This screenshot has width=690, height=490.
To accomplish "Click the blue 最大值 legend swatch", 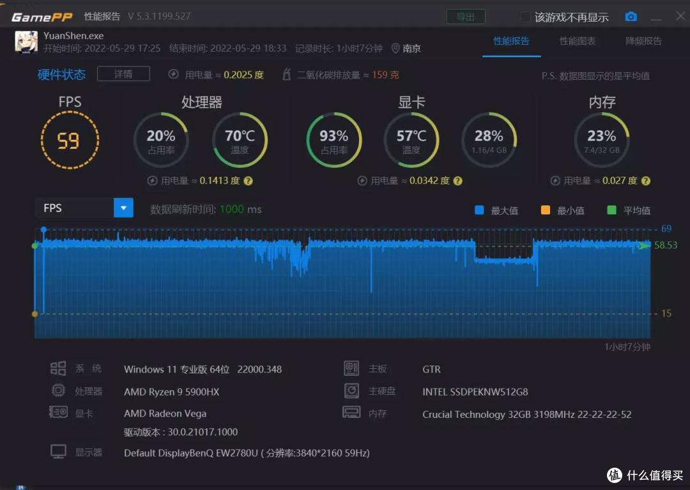I will [x=479, y=210].
